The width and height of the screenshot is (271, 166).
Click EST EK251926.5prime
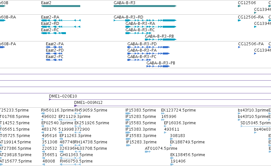coord(92,123)
